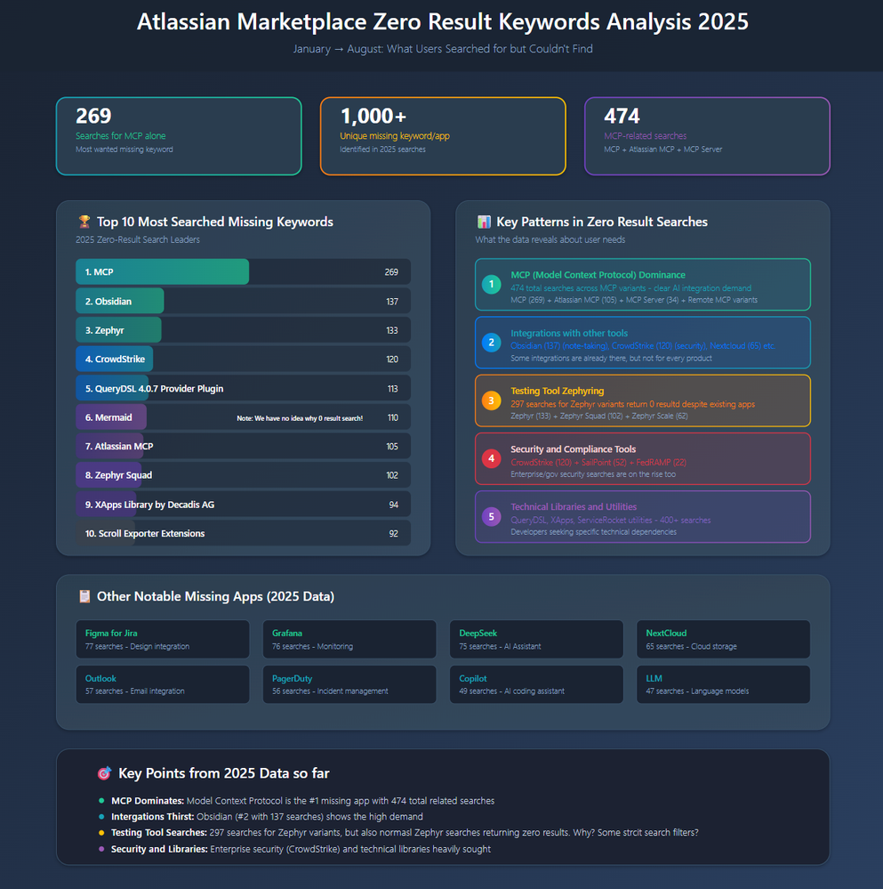Open the 'Technical Libraries and Utilities' card
883x889 pixels.
click(643, 516)
